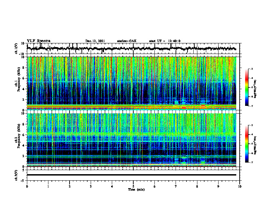Click the "Time (min)" x-axis label
Viewport: 270px width, 209px height.
tap(136, 190)
